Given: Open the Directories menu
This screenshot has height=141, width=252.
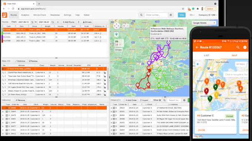Looking at the screenshot, I should [x=55, y=15].
